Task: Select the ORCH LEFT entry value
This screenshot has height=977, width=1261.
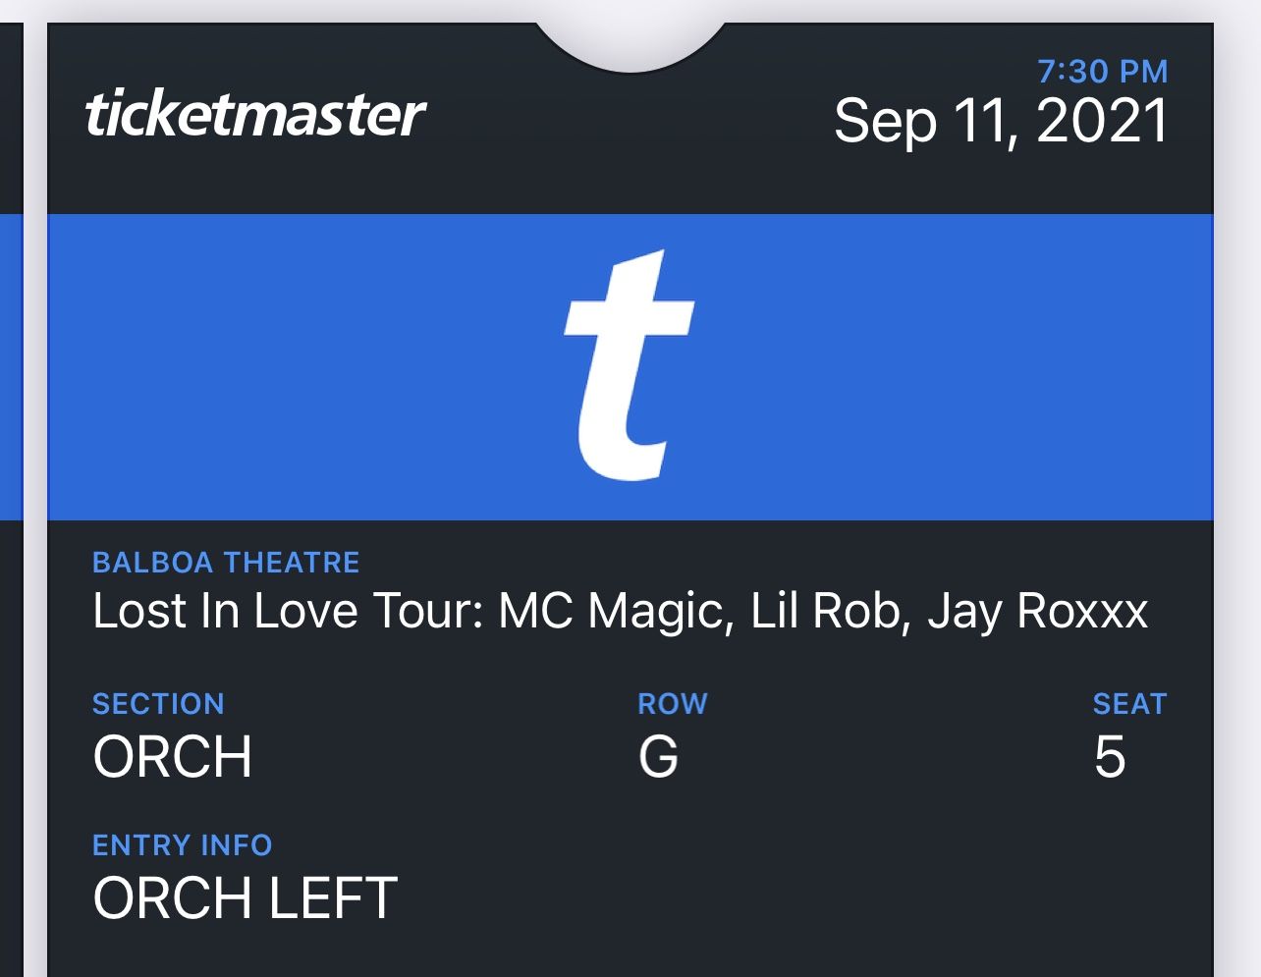Action: coord(245,898)
